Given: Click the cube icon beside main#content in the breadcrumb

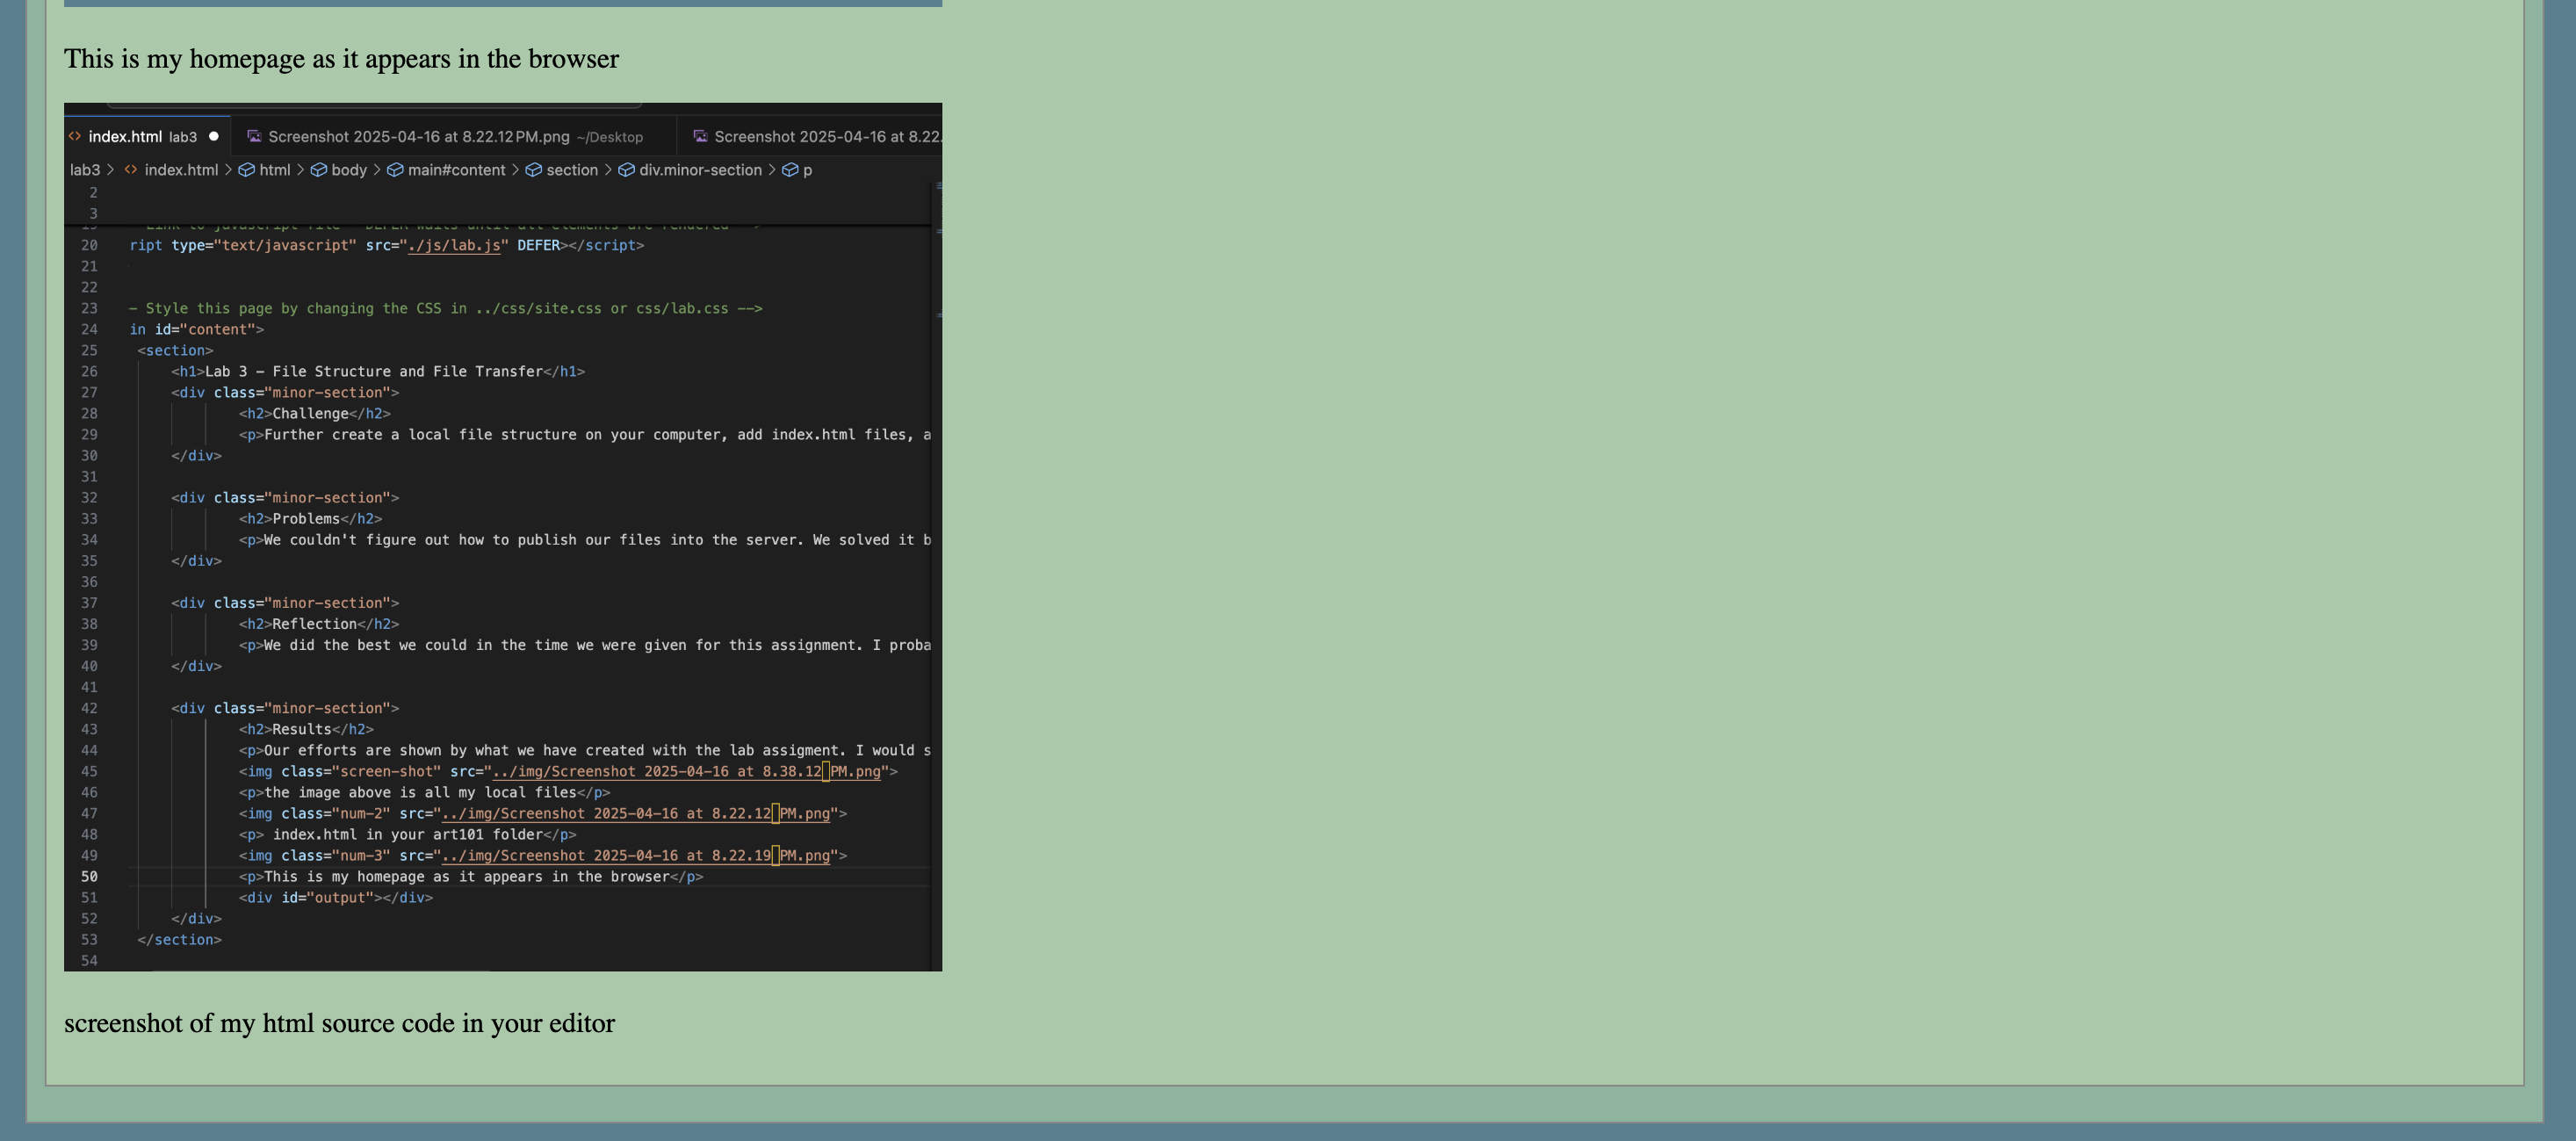Looking at the screenshot, I should 395,170.
